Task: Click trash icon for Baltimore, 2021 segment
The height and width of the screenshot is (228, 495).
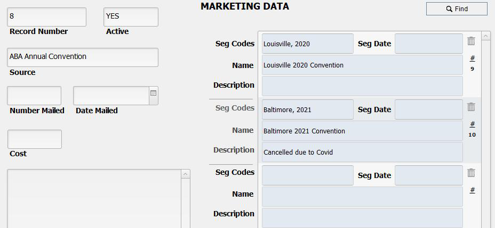Action: (471, 107)
